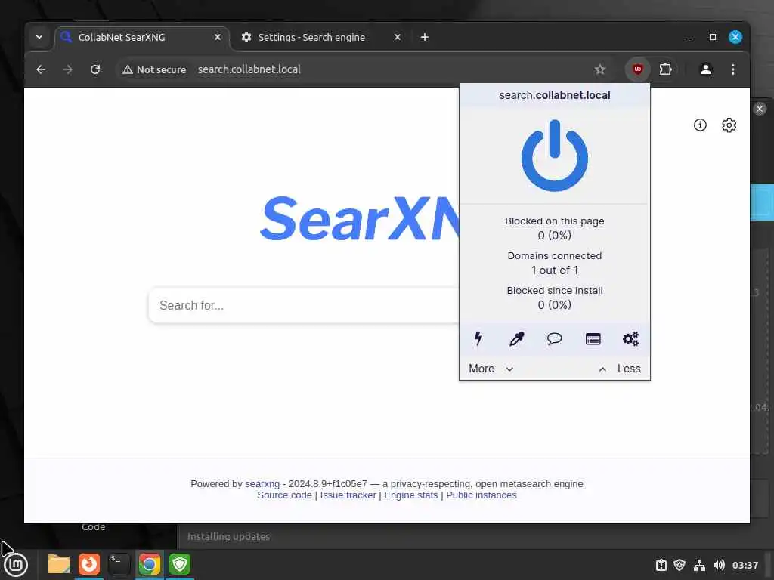Open SearXNG about info icon
The width and height of the screenshot is (774, 580).
click(700, 125)
